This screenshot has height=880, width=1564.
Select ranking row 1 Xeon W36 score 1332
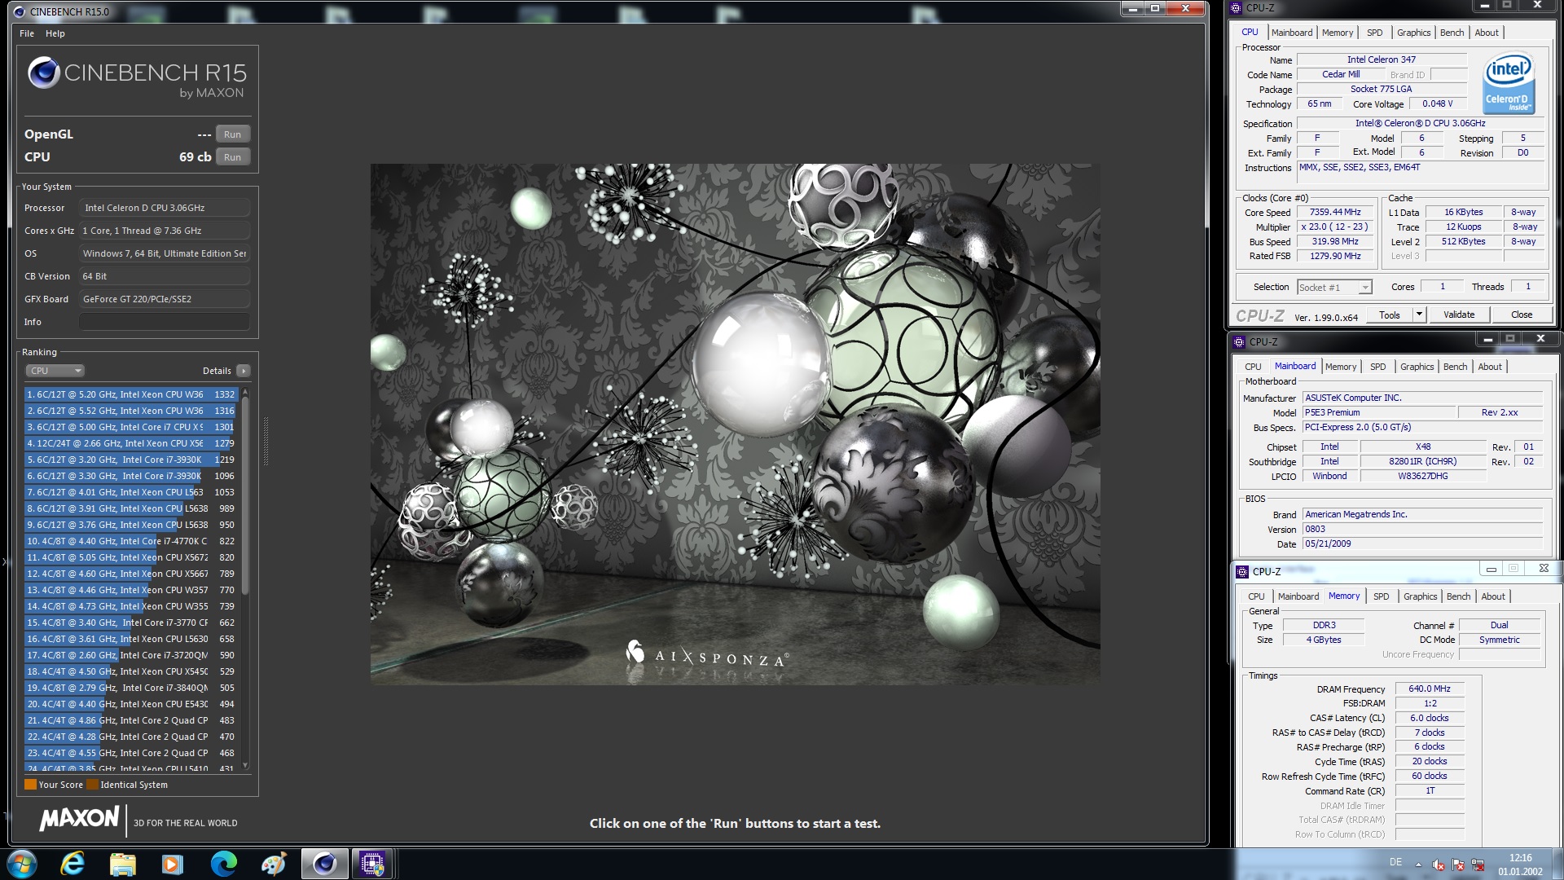[x=130, y=394]
